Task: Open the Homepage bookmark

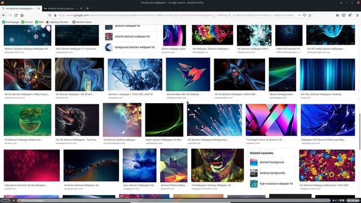Action: pyautogui.click(x=11, y=22)
